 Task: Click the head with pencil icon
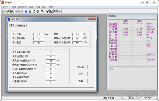tap(55, 11)
